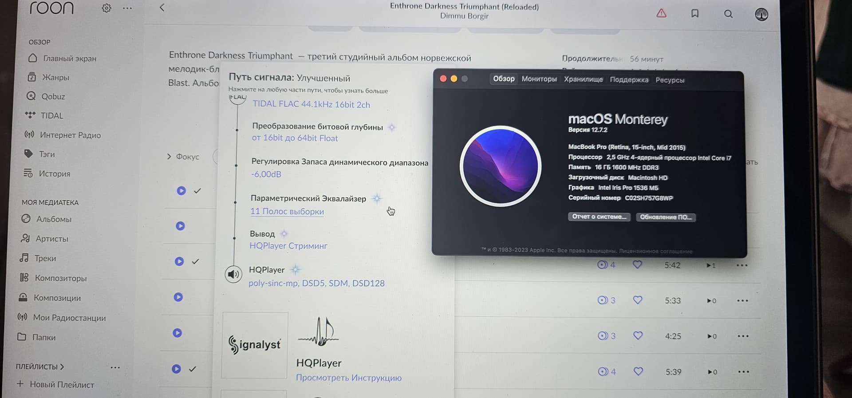Open 11 Полос выборки equalizer link

(287, 212)
